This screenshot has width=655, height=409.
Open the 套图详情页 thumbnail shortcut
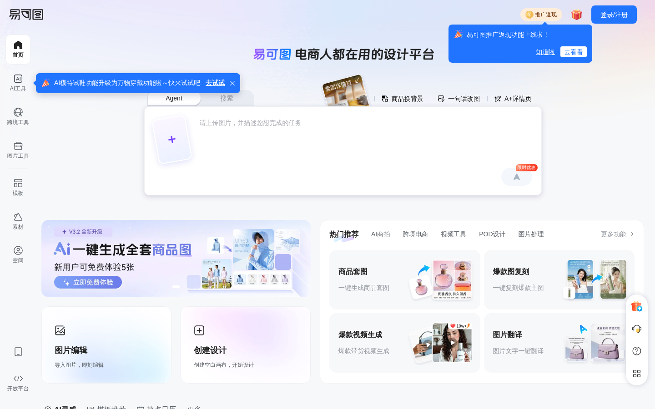tap(346, 91)
